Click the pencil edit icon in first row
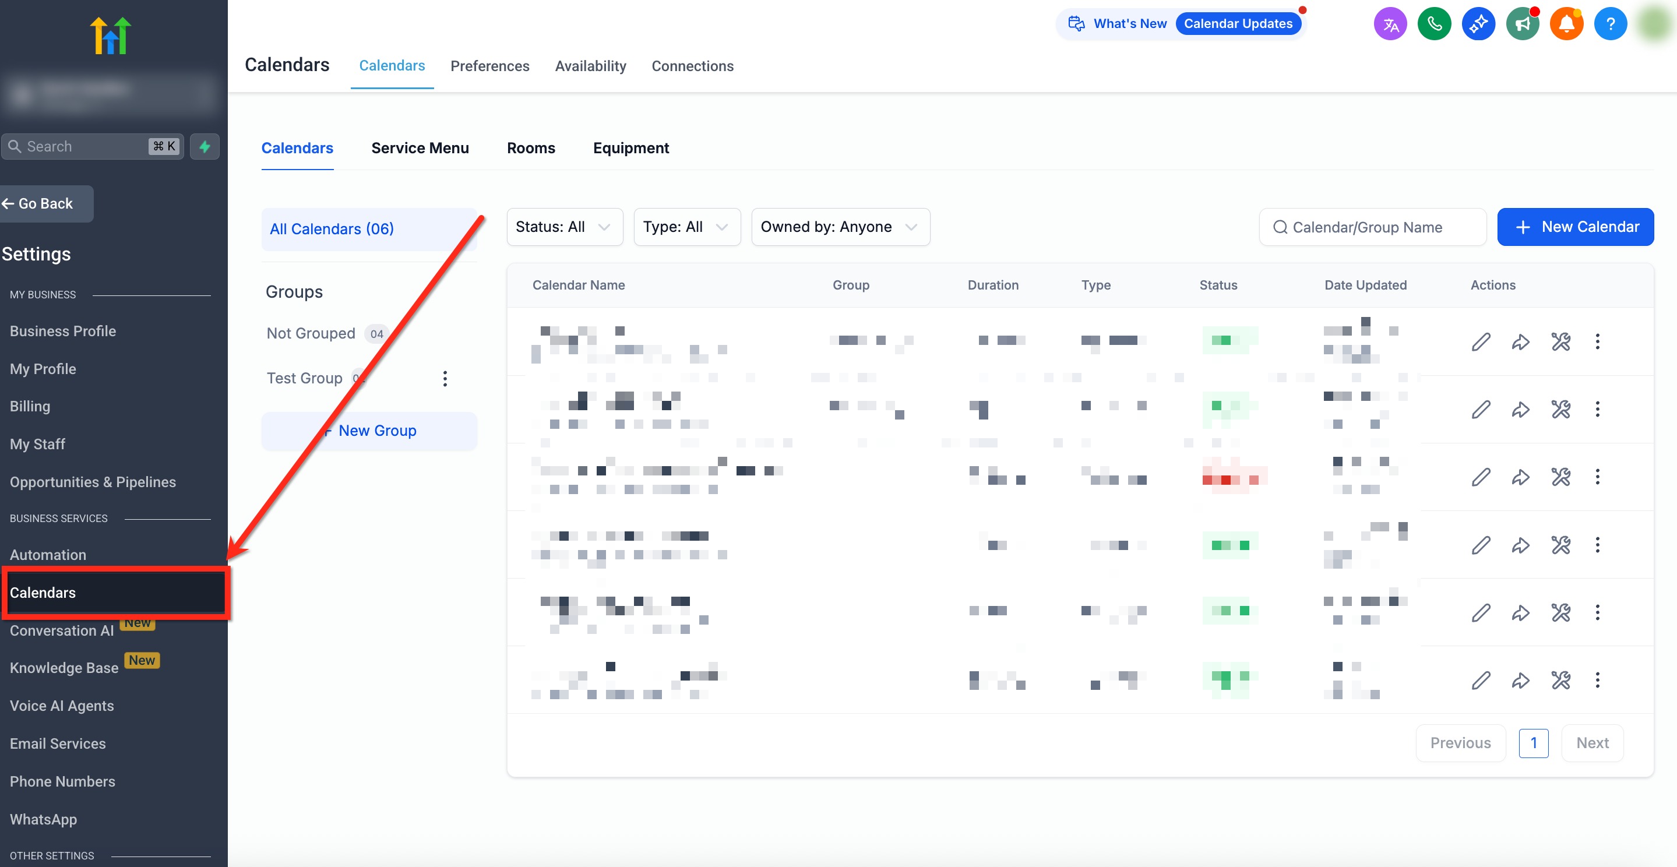 1481,341
